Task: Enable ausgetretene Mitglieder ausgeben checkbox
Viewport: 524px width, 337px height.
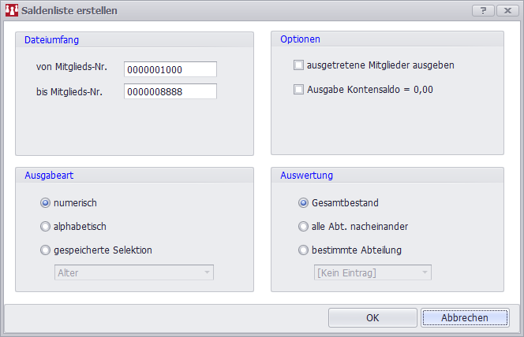Action: point(298,65)
